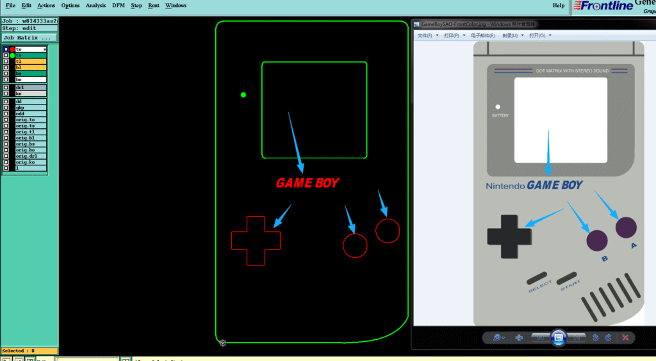Viewport: 656px width, 361px height.
Task: Rotate image clockwise in photo viewer
Action: [608, 337]
